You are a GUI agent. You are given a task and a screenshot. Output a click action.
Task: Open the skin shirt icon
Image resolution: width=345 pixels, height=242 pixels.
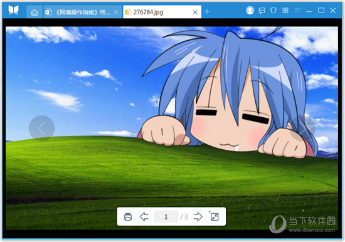point(273,10)
